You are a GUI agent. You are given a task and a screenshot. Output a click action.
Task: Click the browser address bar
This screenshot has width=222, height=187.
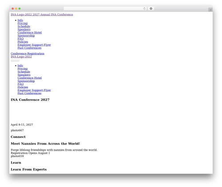click(x=105, y=9)
